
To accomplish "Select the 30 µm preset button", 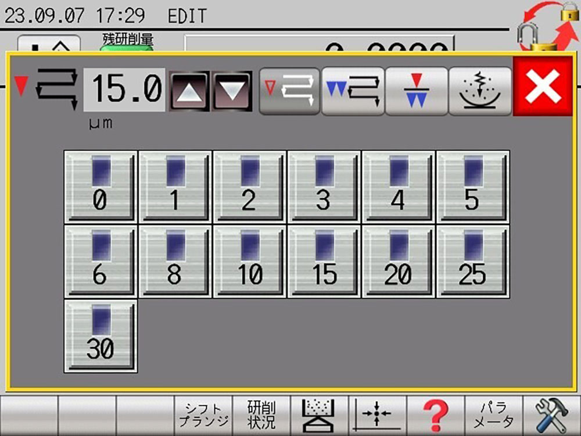I will (101, 336).
